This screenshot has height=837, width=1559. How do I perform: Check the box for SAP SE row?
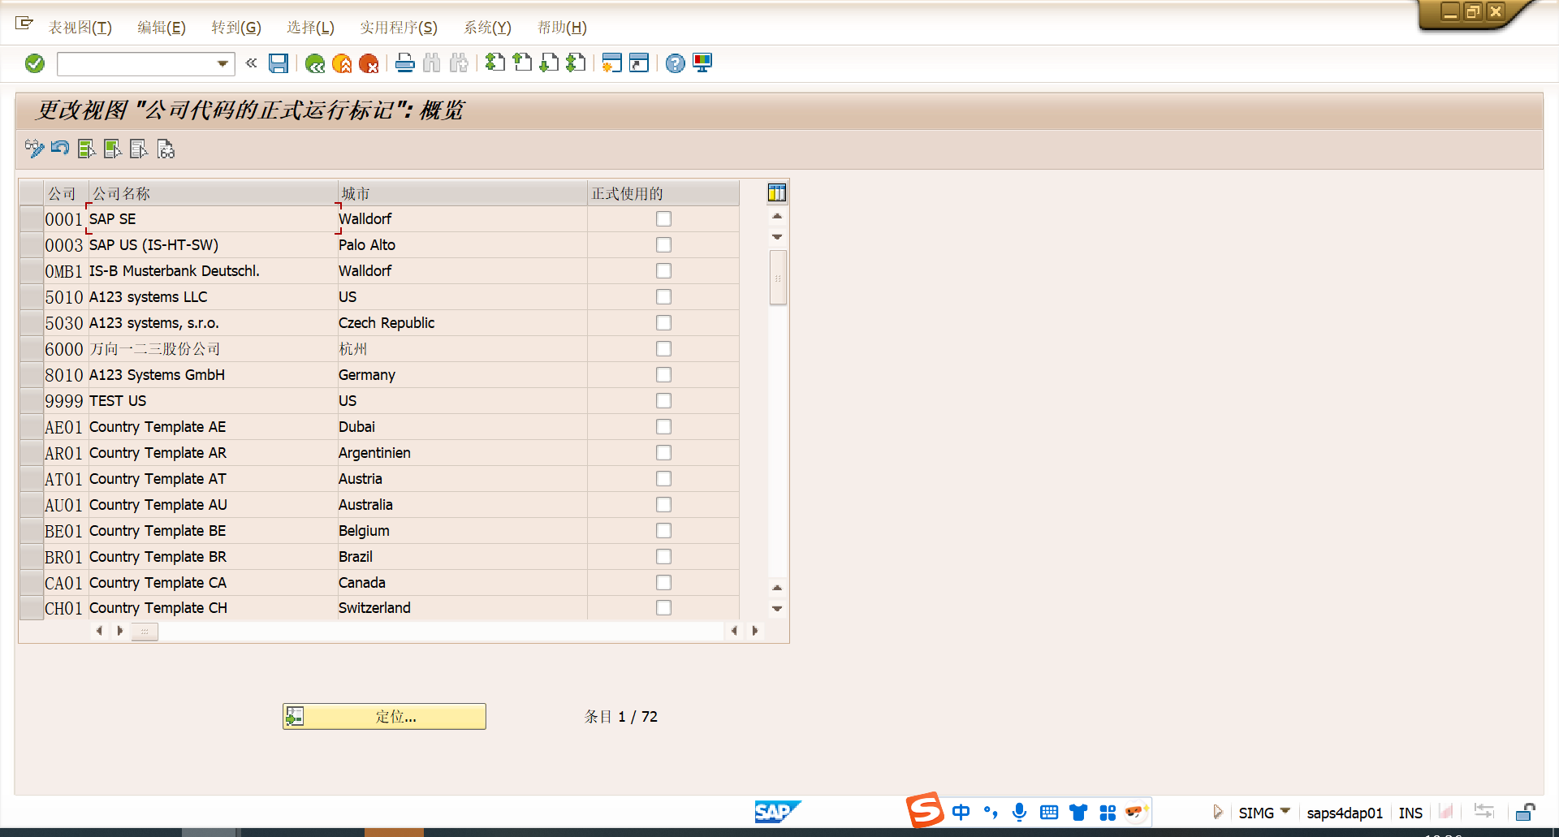(663, 219)
